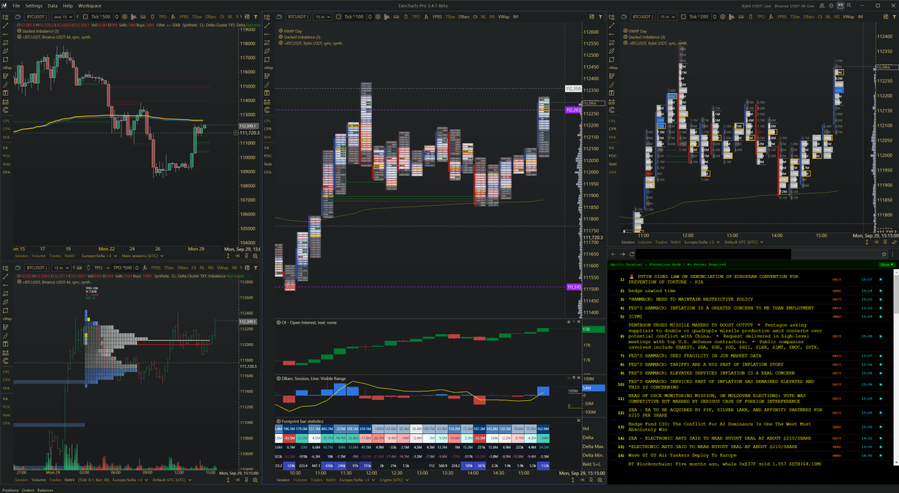Click Oi in the middle chart toolbar
899x493 pixels.
coord(475,16)
